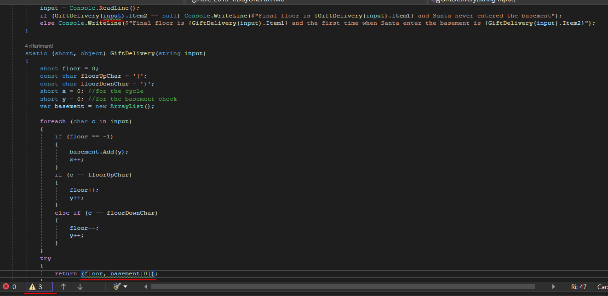Expand the code cleanup dropdown arrow
Screen dimensions: 608x296
(x=125, y=287)
